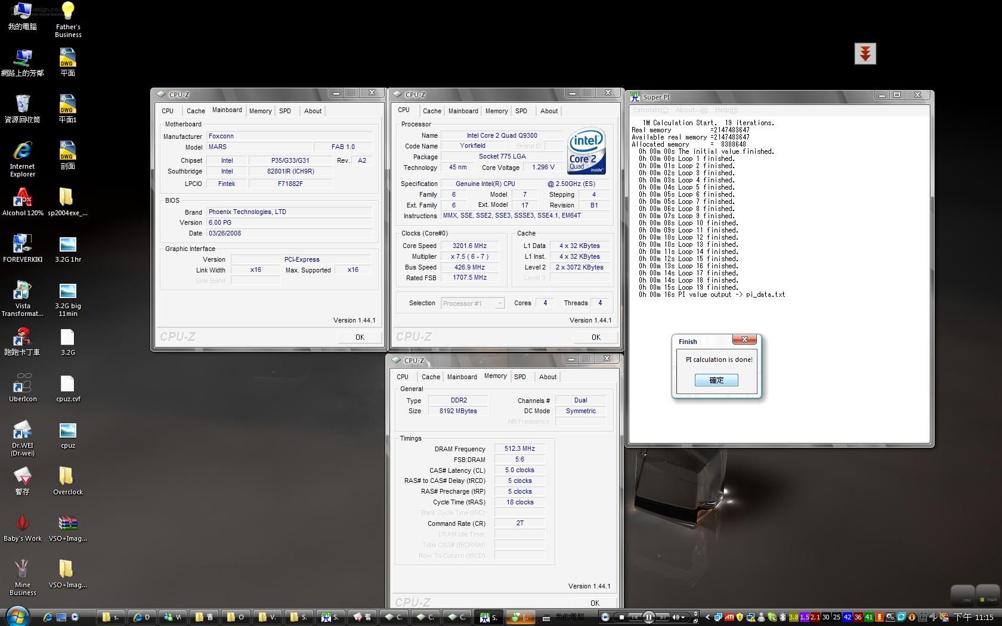The height and width of the screenshot is (626, 1002).
Task: Go to previous track in taskbar player
Action: 635,617
